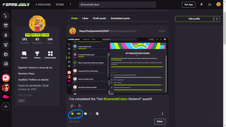
Task: Open comments on the post
Action: click(x=85, y=114)
